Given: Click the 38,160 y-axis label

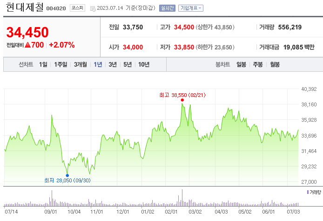Looking at the screenshot, I should (309, 104).
